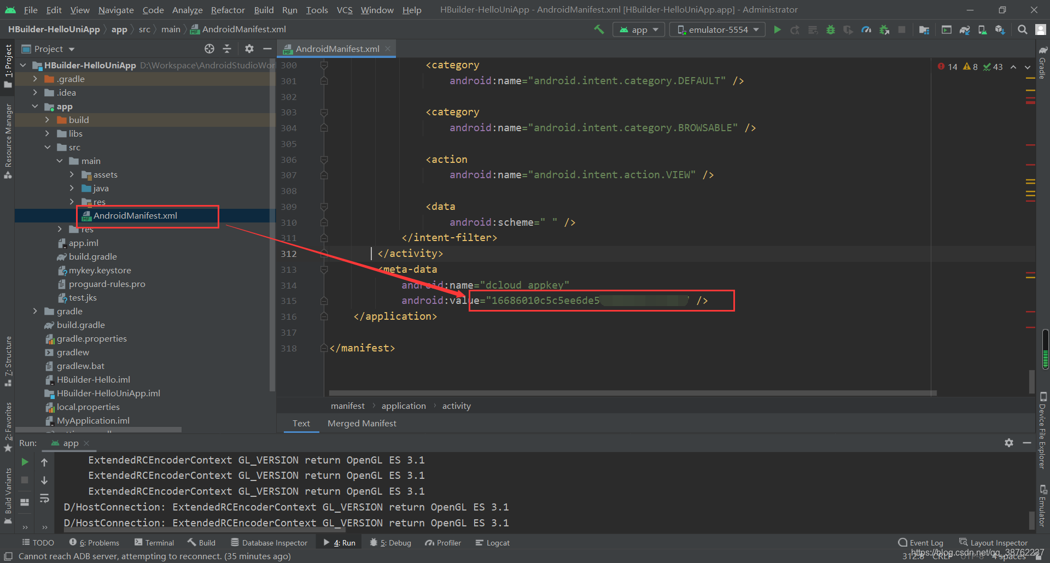Screen dimensions: 1050x563
Task: Close the app run tab
Action: point(86,443)
